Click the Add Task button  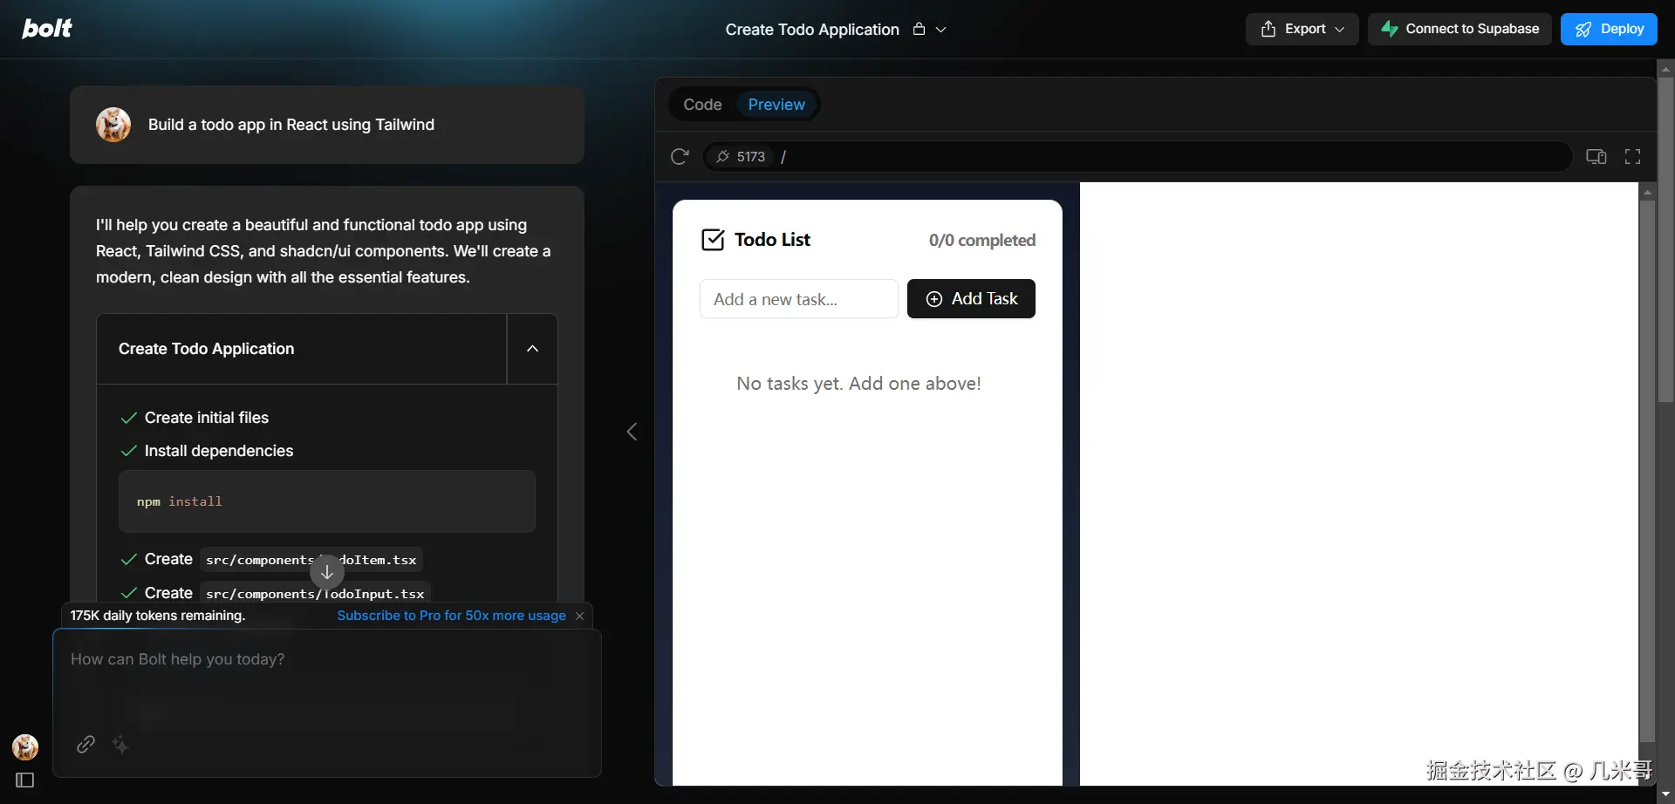point(971,299)
